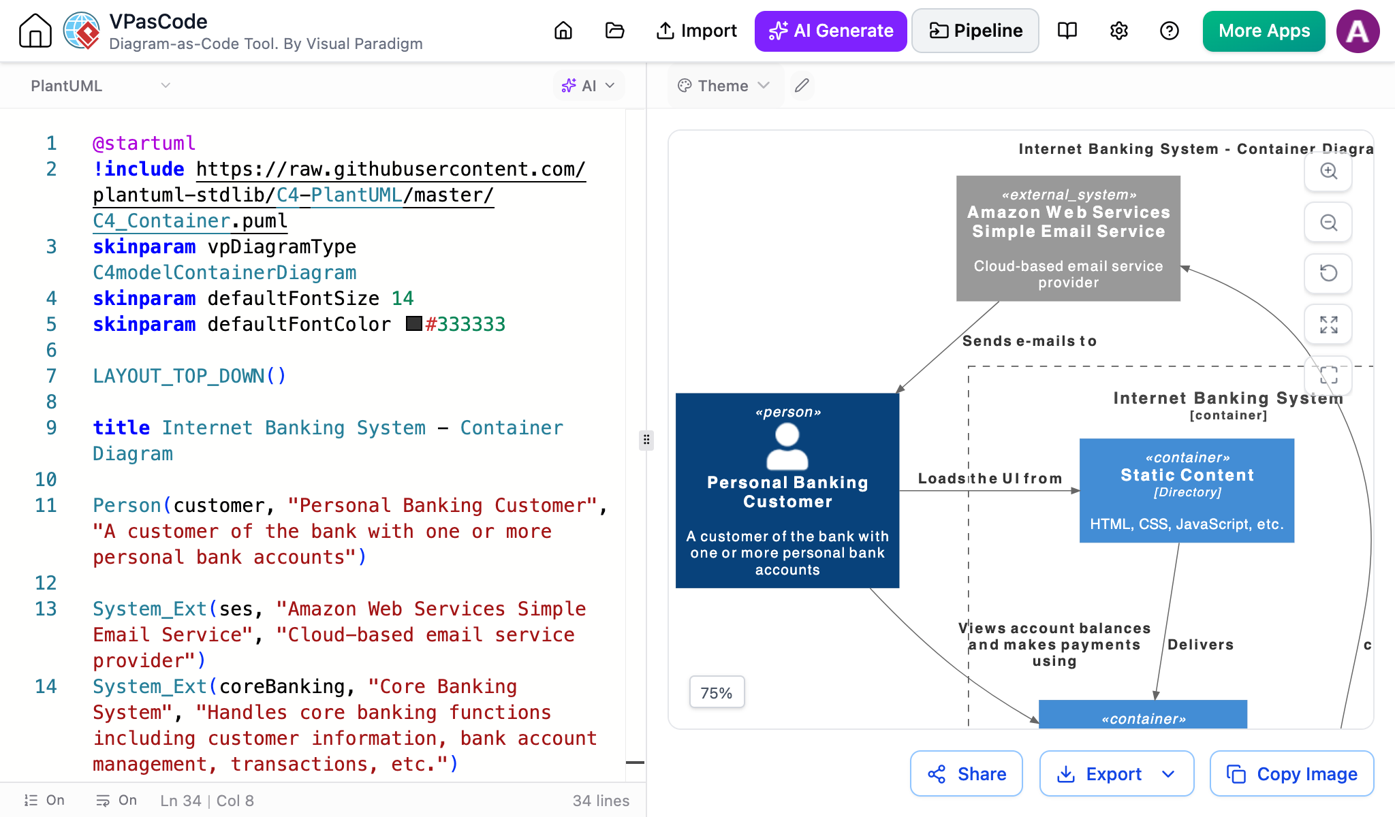Open the help question mark icon
Screen dimensions: 1395x817
coord(1170,31)
